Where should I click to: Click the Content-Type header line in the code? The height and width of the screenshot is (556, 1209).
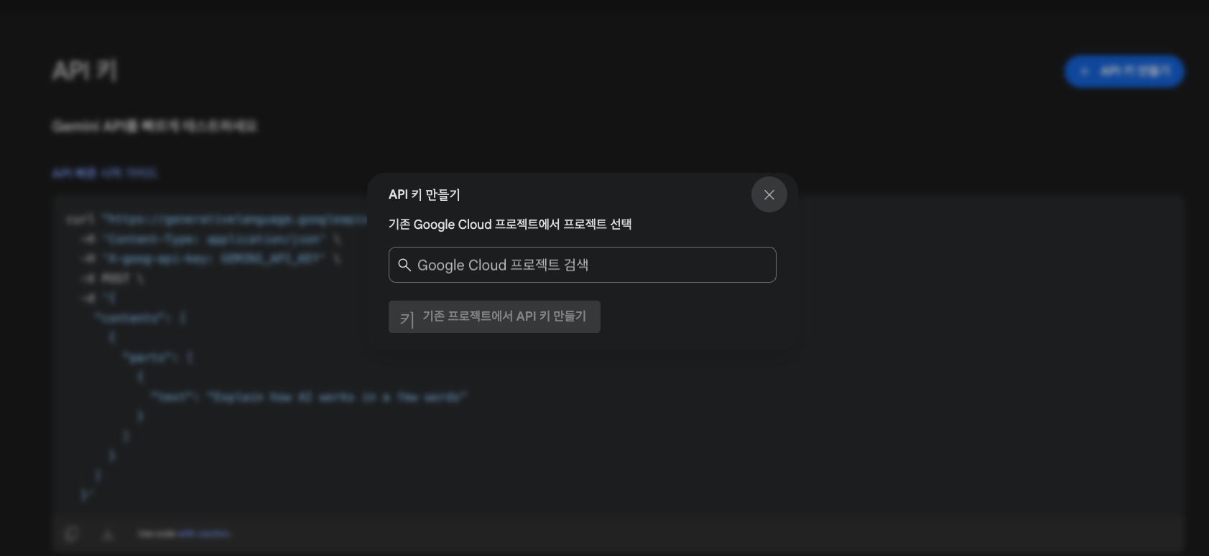coord(210,239)
